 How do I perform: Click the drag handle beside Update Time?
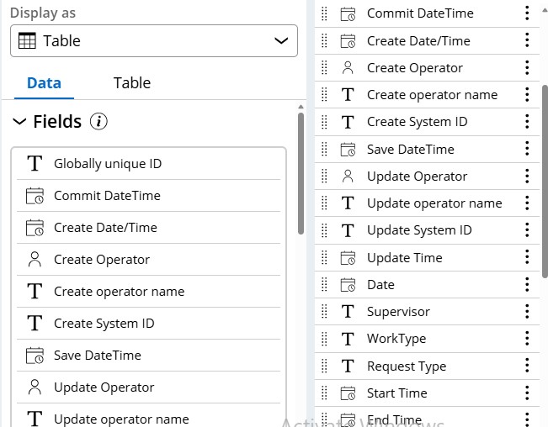pos(325,258)
